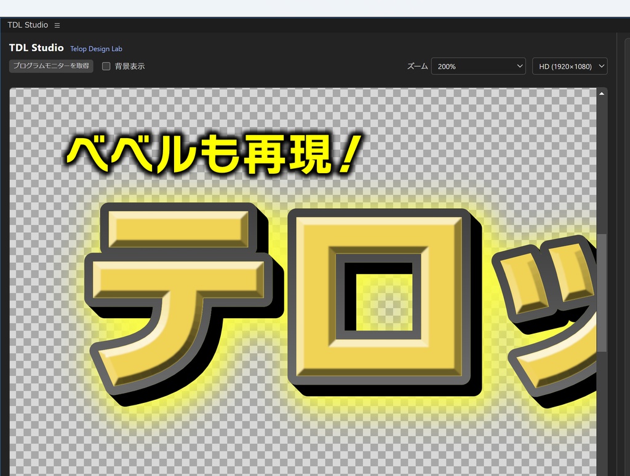Enable the 背景表示 checkbox
Image resolution: width=630 pixels, height=476 pixels.
pos(106,66)
